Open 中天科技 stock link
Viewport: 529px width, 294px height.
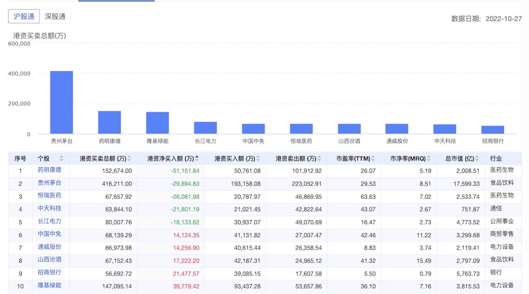tap(49, 209)
